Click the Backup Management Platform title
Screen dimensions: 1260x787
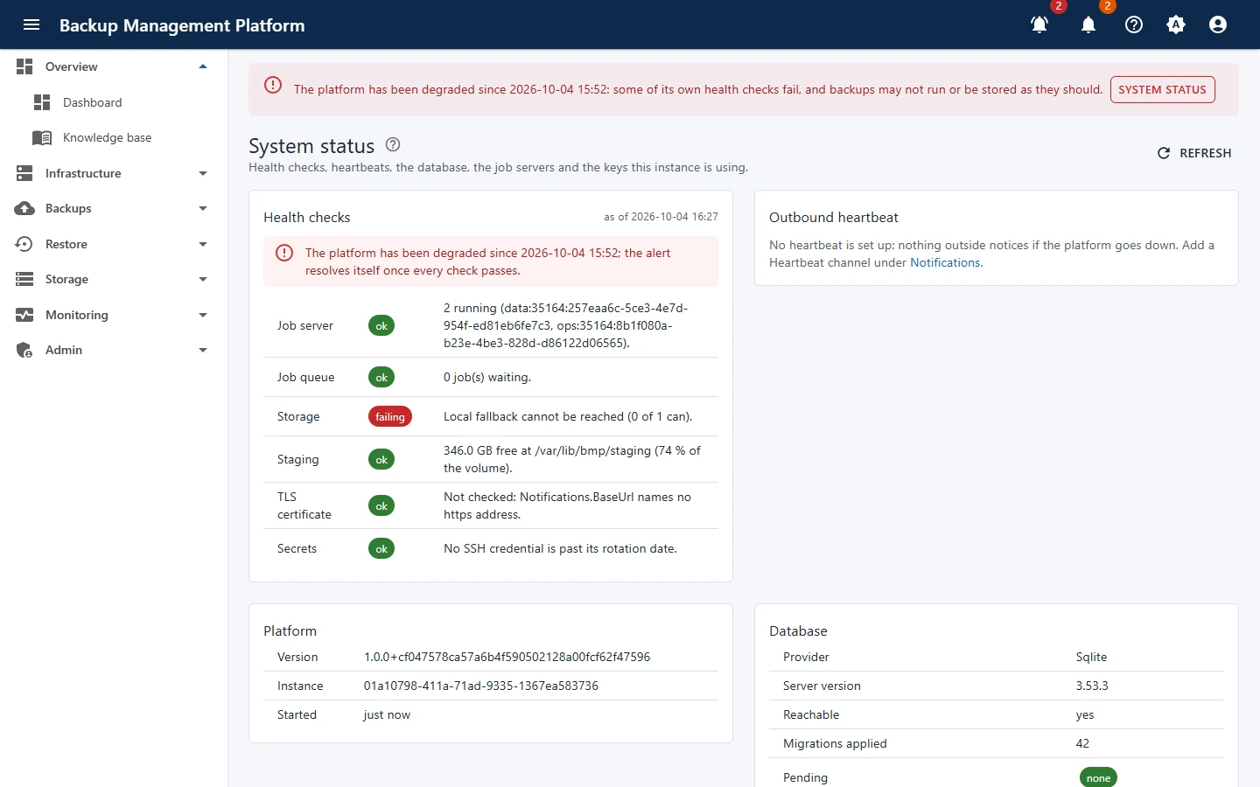(x=182, y=25)
